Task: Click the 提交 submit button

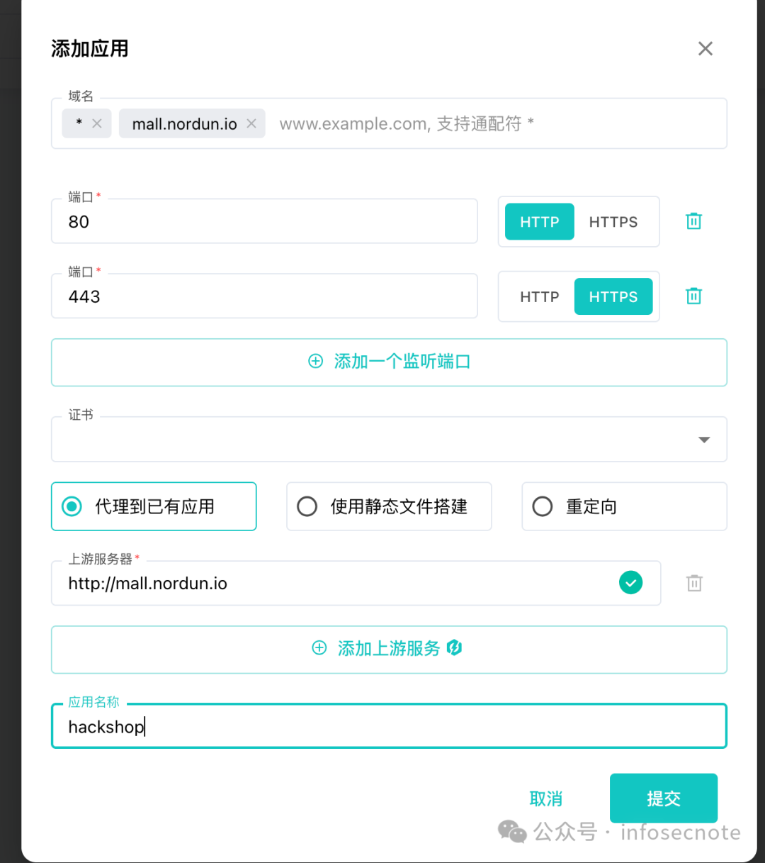Action: coord(664,798)
